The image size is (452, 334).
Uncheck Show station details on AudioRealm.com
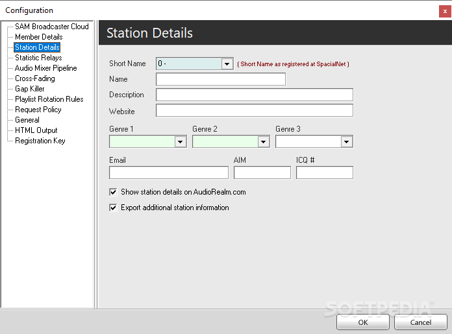113,192
